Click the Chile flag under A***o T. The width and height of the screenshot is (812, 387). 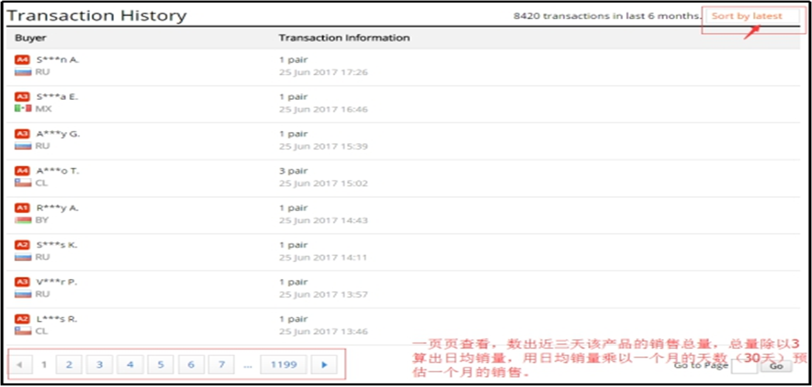click(23, 183)
